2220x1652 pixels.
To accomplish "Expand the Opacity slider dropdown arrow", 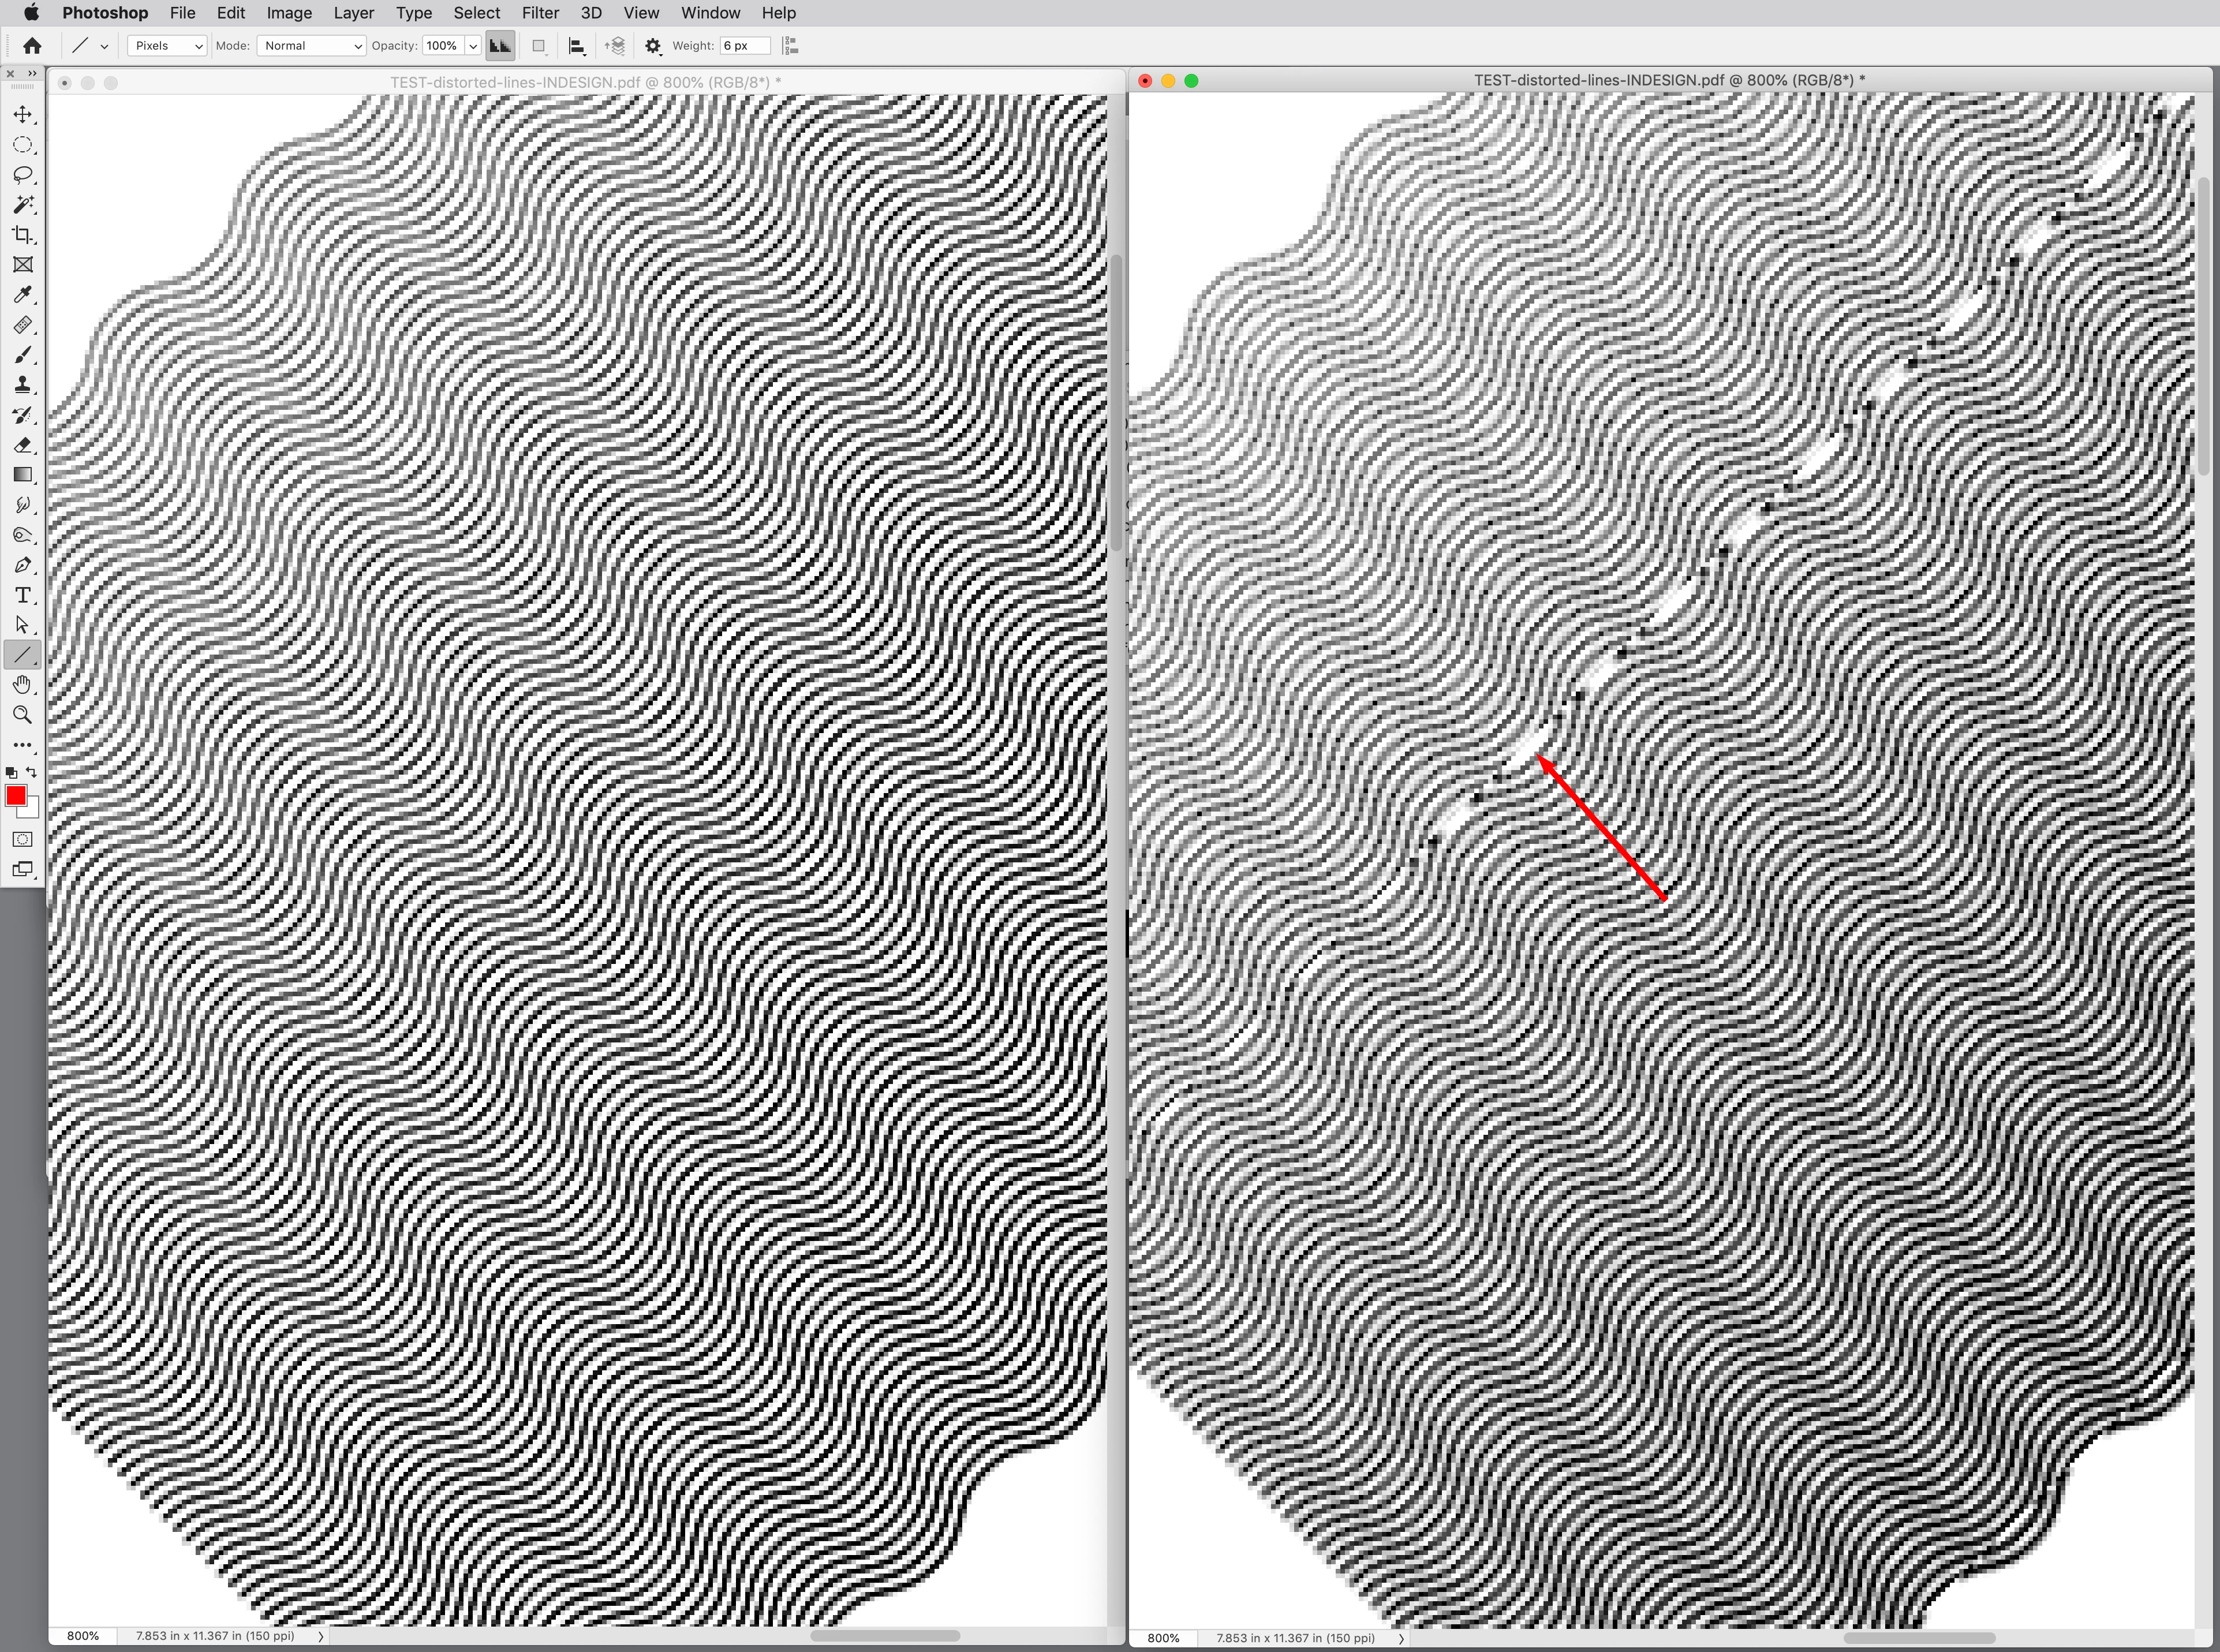I will coord(473,46).
